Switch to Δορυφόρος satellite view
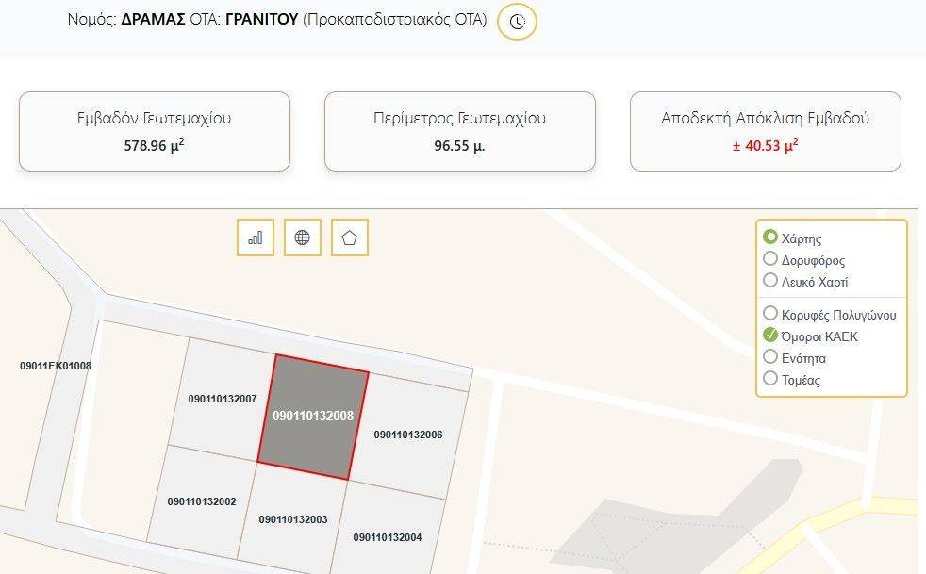The height and width of the screenshot is (574, 926). click(770, 258)
